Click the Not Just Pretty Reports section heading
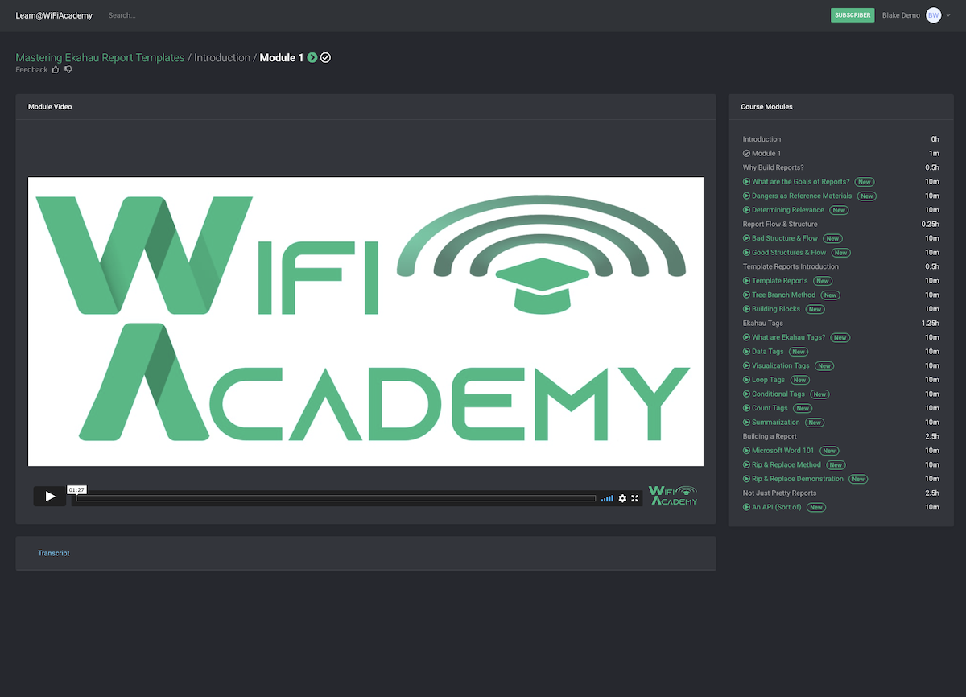Image resolution: width=966 pixels, height=697 pixels. coord(779,493)
